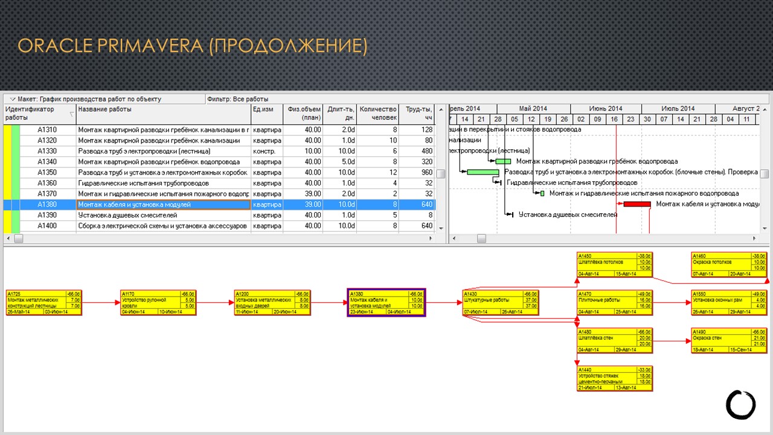The height and width of the screenshot is (435, 773).
Task: Click the labor value 960 for A1350
Action: coord(427,173)
